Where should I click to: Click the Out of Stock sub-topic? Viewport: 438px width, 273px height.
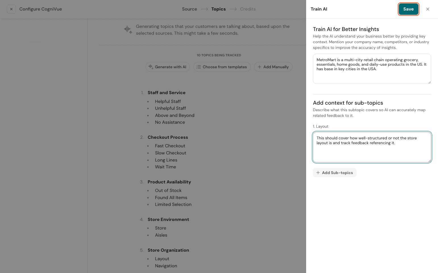[168, 191]
